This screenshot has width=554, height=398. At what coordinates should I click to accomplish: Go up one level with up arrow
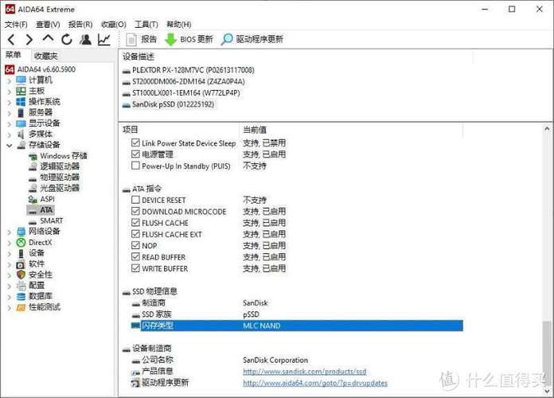48,38
